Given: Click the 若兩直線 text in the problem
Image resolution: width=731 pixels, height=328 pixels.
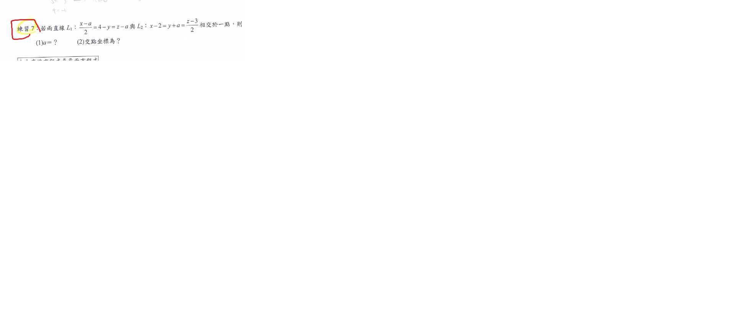Looking at the screenshot, I should pos(53,28).
